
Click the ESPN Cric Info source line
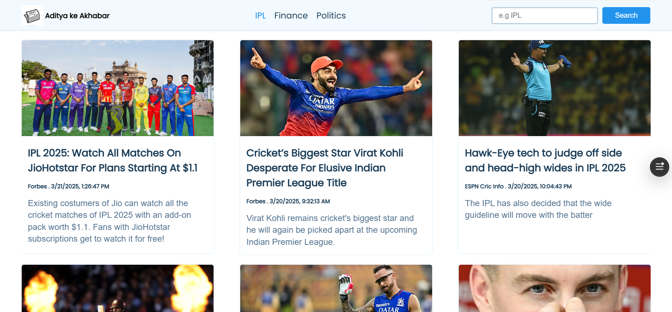click(x=518, y=186)
